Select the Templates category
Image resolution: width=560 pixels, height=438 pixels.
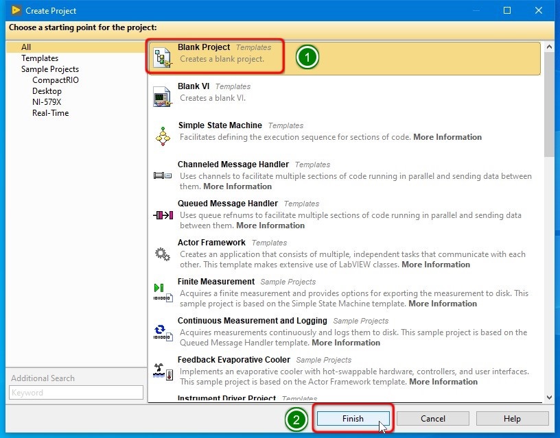[40, 58]
